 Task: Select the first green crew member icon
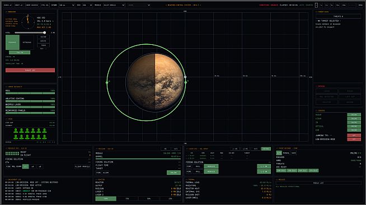coord(16,131)
